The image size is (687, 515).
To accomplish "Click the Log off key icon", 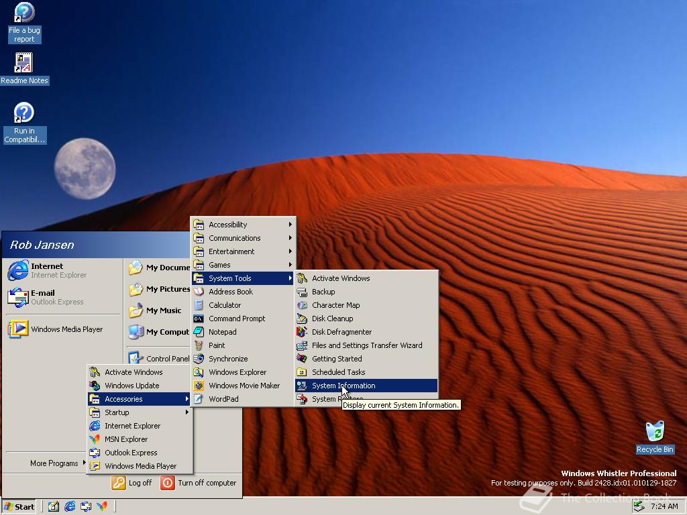I will tap(118, 483).
